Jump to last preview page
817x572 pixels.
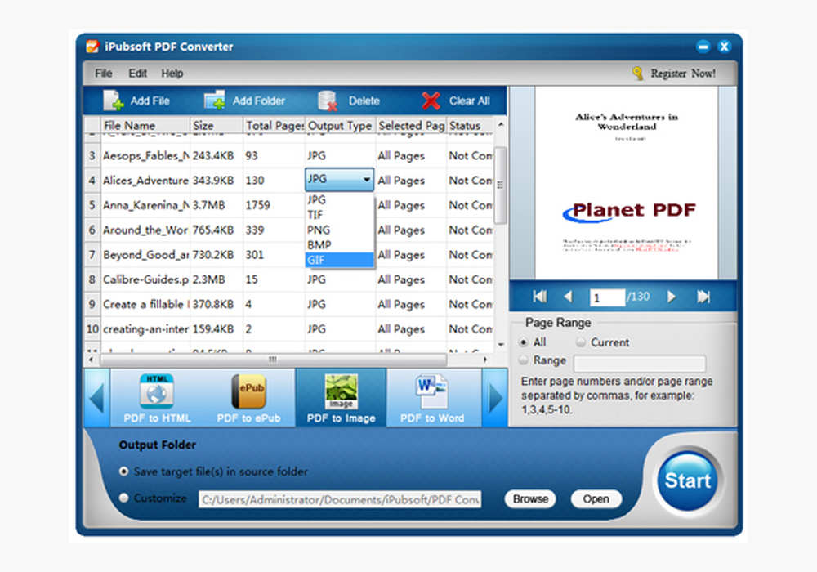pos(703,297)
